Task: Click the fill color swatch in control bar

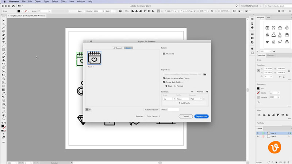Action: click(x=19, y=11)
